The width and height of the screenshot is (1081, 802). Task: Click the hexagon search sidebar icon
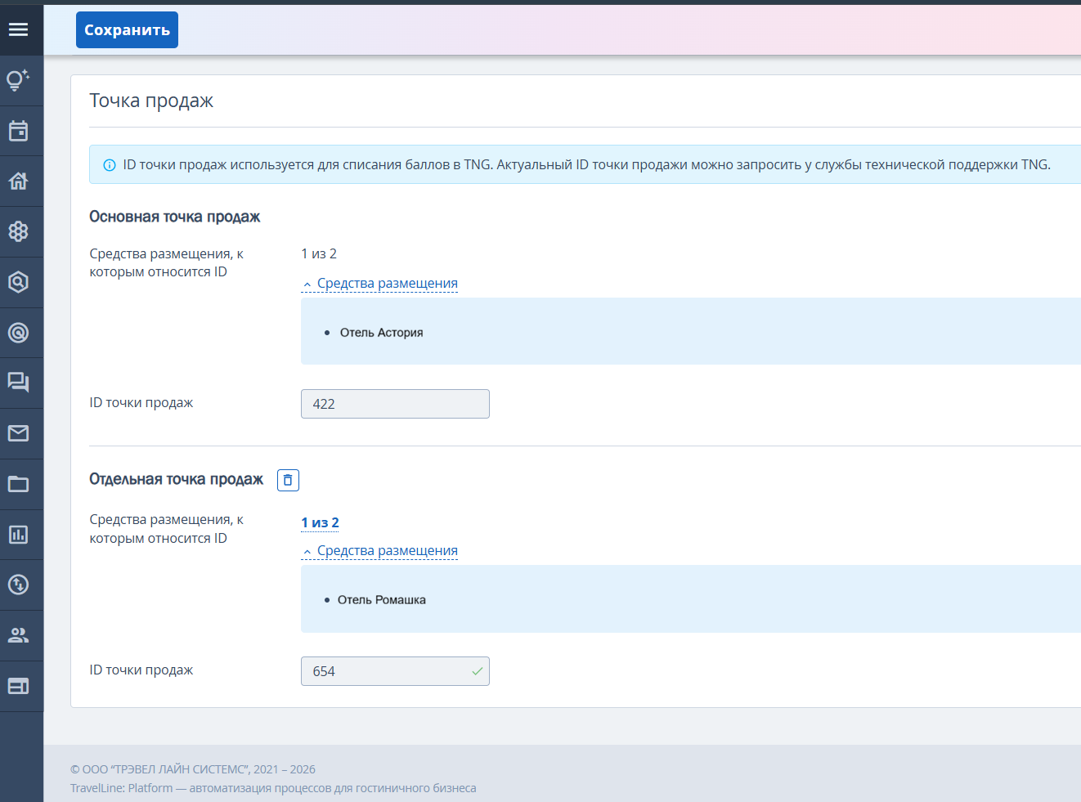[x=18, y=282]
